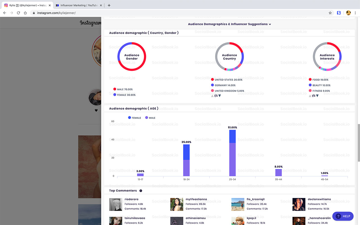The height and width of the screenshot is (225, 360).
Task: Open the Chrome profile avatar
Action: pos(348,13)
